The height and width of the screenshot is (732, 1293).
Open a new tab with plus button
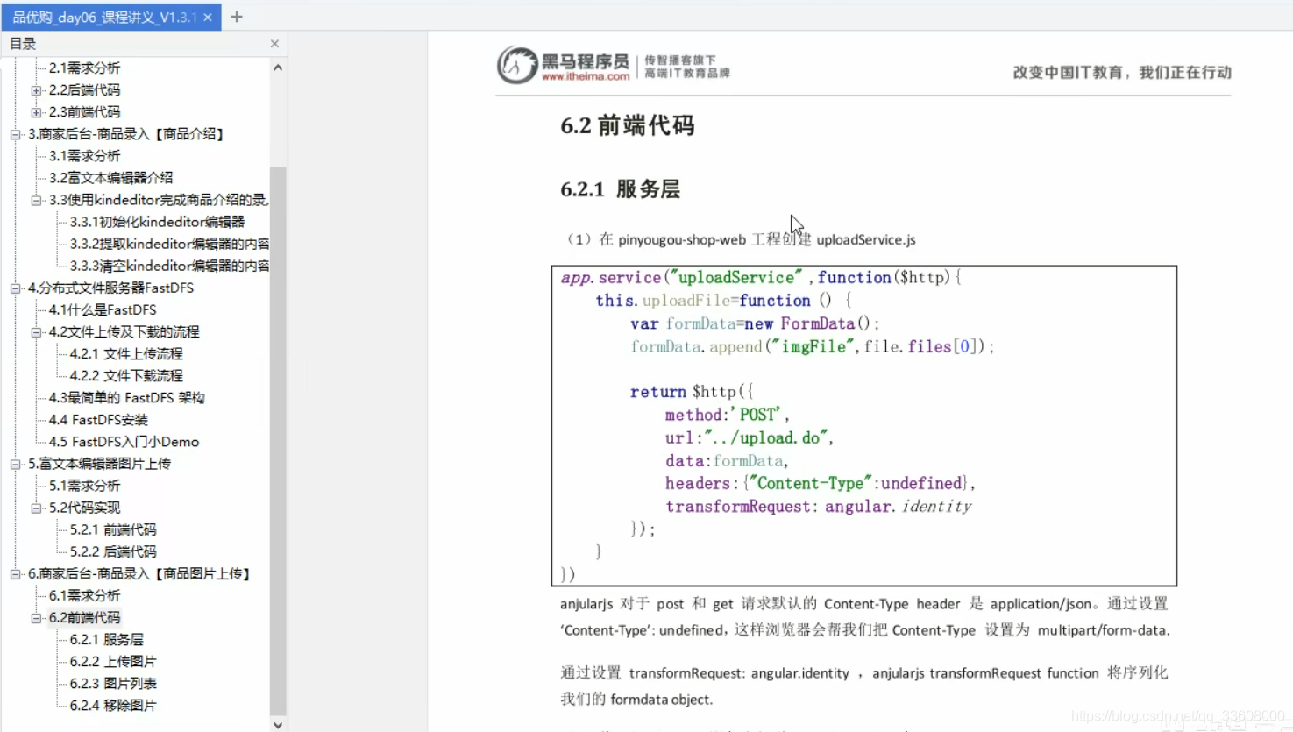[x=237, y=17]
